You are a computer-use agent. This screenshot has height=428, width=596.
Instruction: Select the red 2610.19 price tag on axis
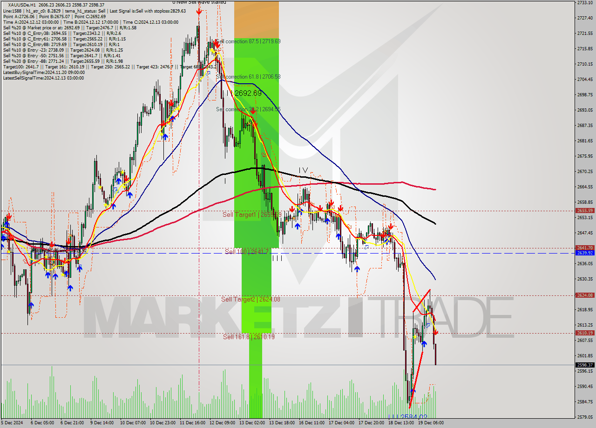coord(584,333)
